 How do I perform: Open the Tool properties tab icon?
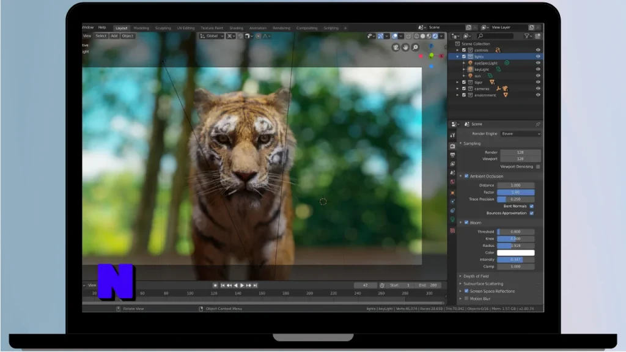(x=452, y=135)
